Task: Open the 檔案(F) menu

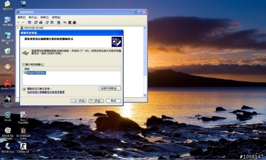Action: coord(21,17)
